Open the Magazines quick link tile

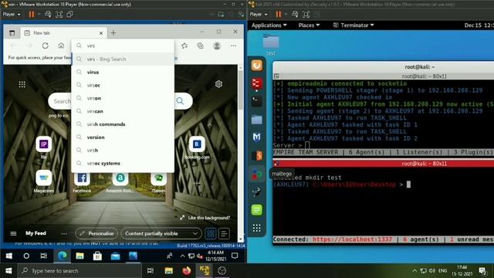pos(44,178)
